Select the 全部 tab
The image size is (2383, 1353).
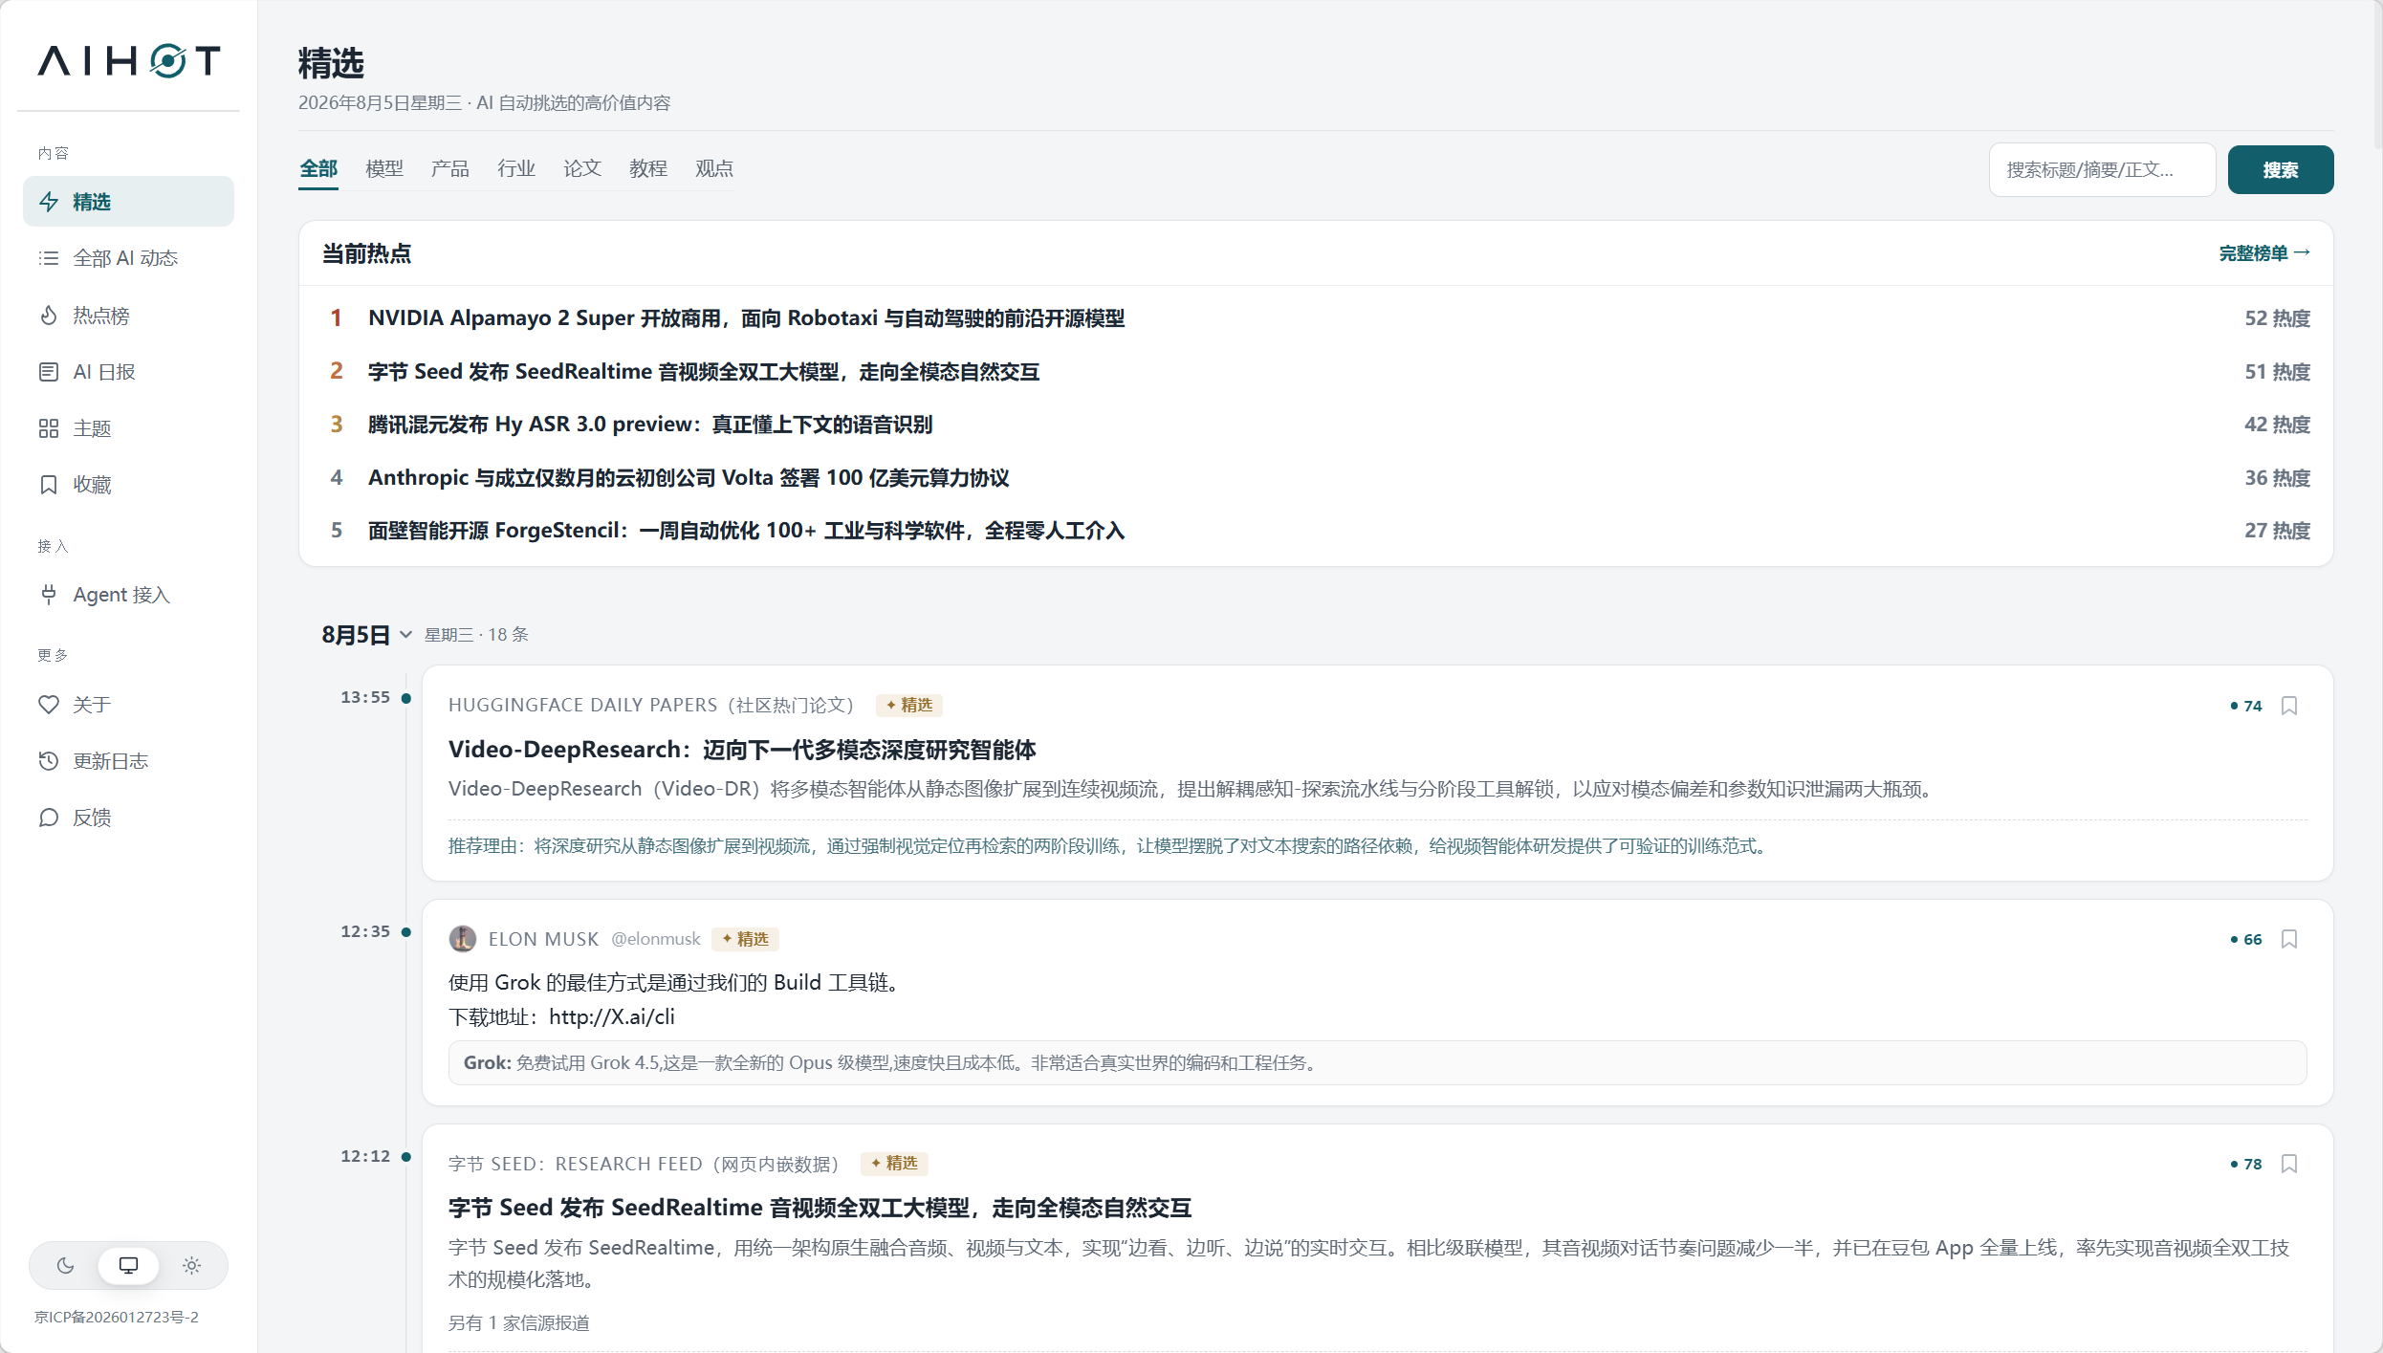coord(318,169)
